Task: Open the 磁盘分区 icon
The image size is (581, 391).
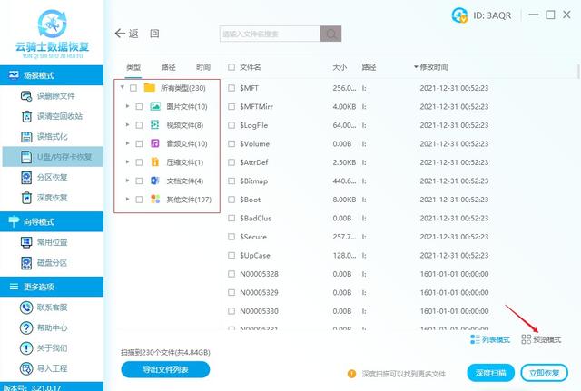Action: point(26,263)
